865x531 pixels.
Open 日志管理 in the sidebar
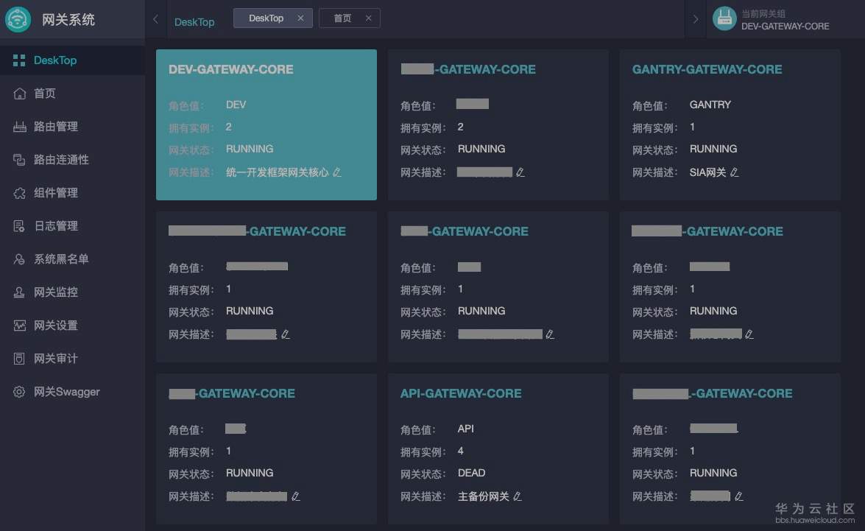[72, 226]
